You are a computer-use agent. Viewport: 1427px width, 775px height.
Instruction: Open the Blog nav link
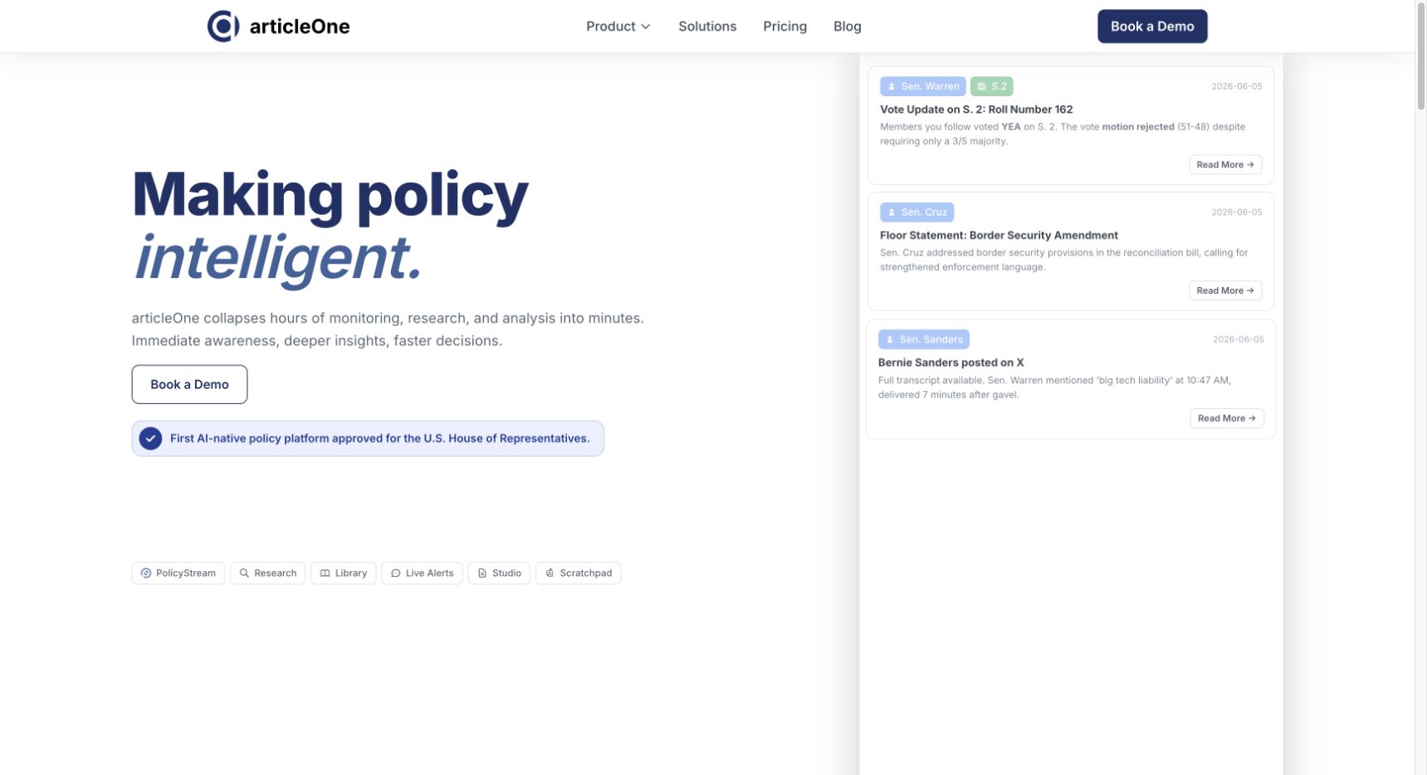point(847,27)
